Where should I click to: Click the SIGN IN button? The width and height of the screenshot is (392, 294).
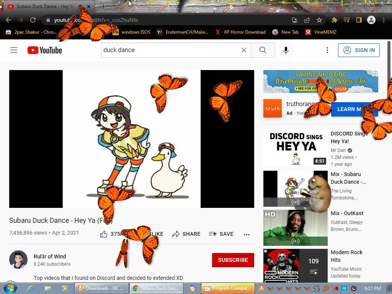[359, 50]
